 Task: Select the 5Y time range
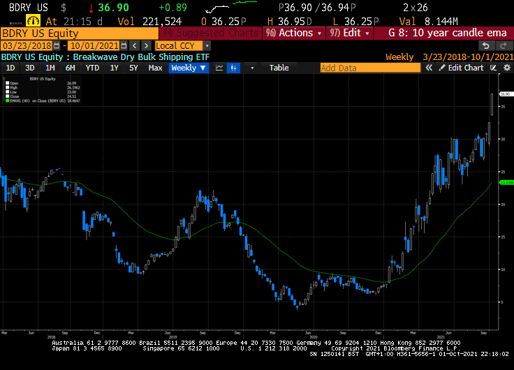[133, 68]
